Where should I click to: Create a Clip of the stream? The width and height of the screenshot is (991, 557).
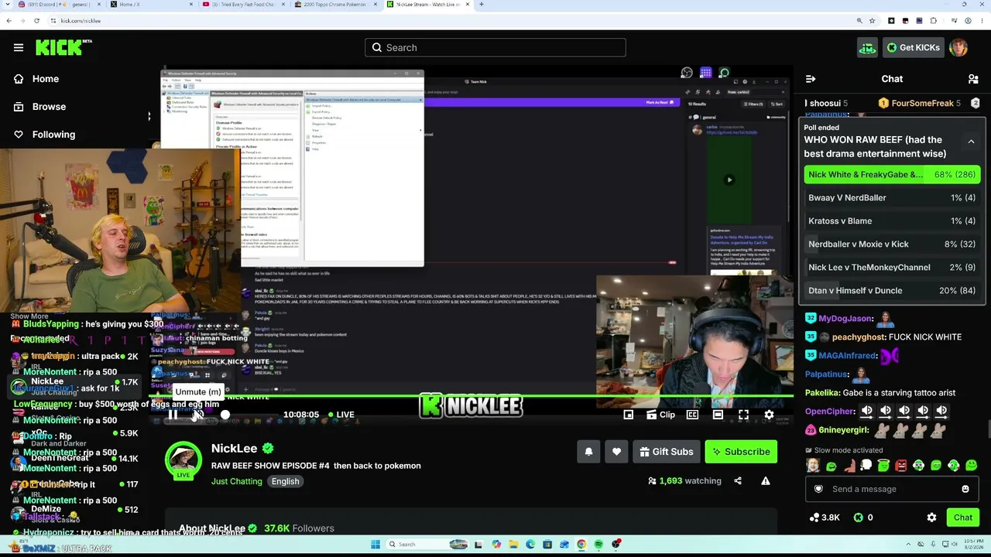[x=660, y=415]
